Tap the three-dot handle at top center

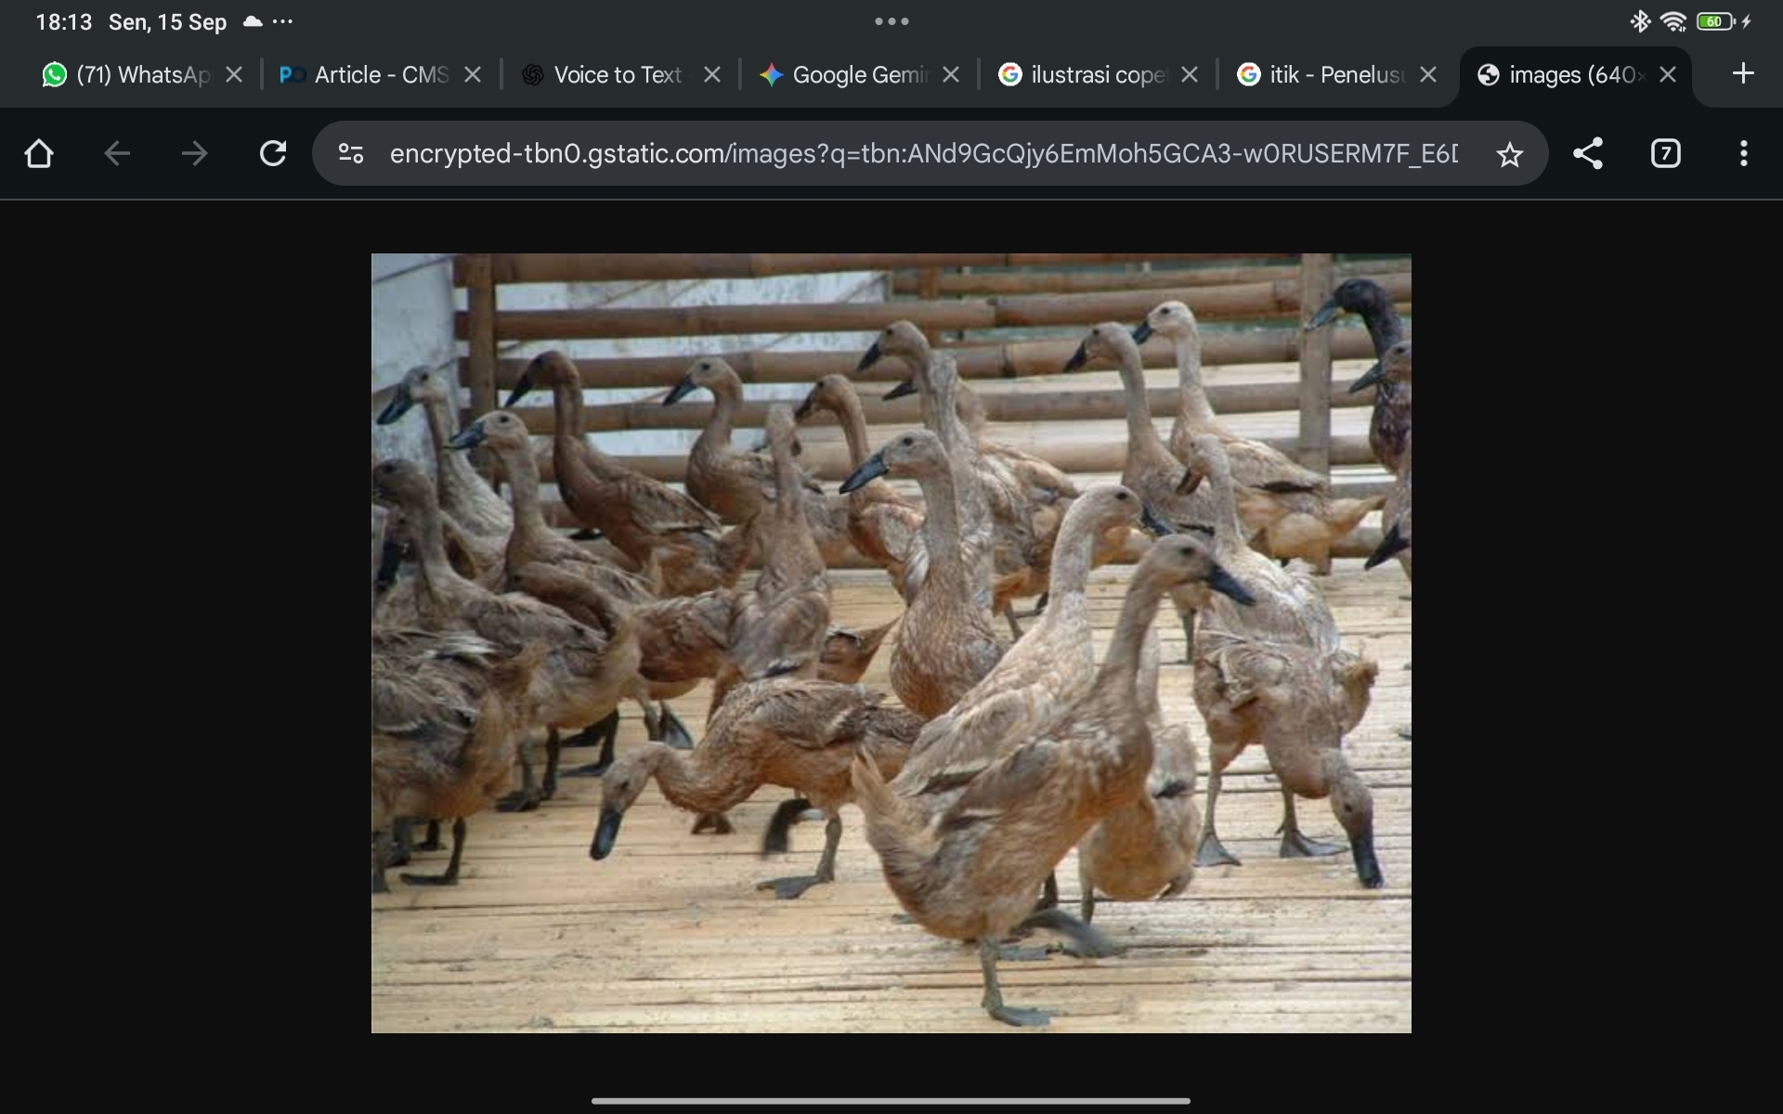click(891, 21)
